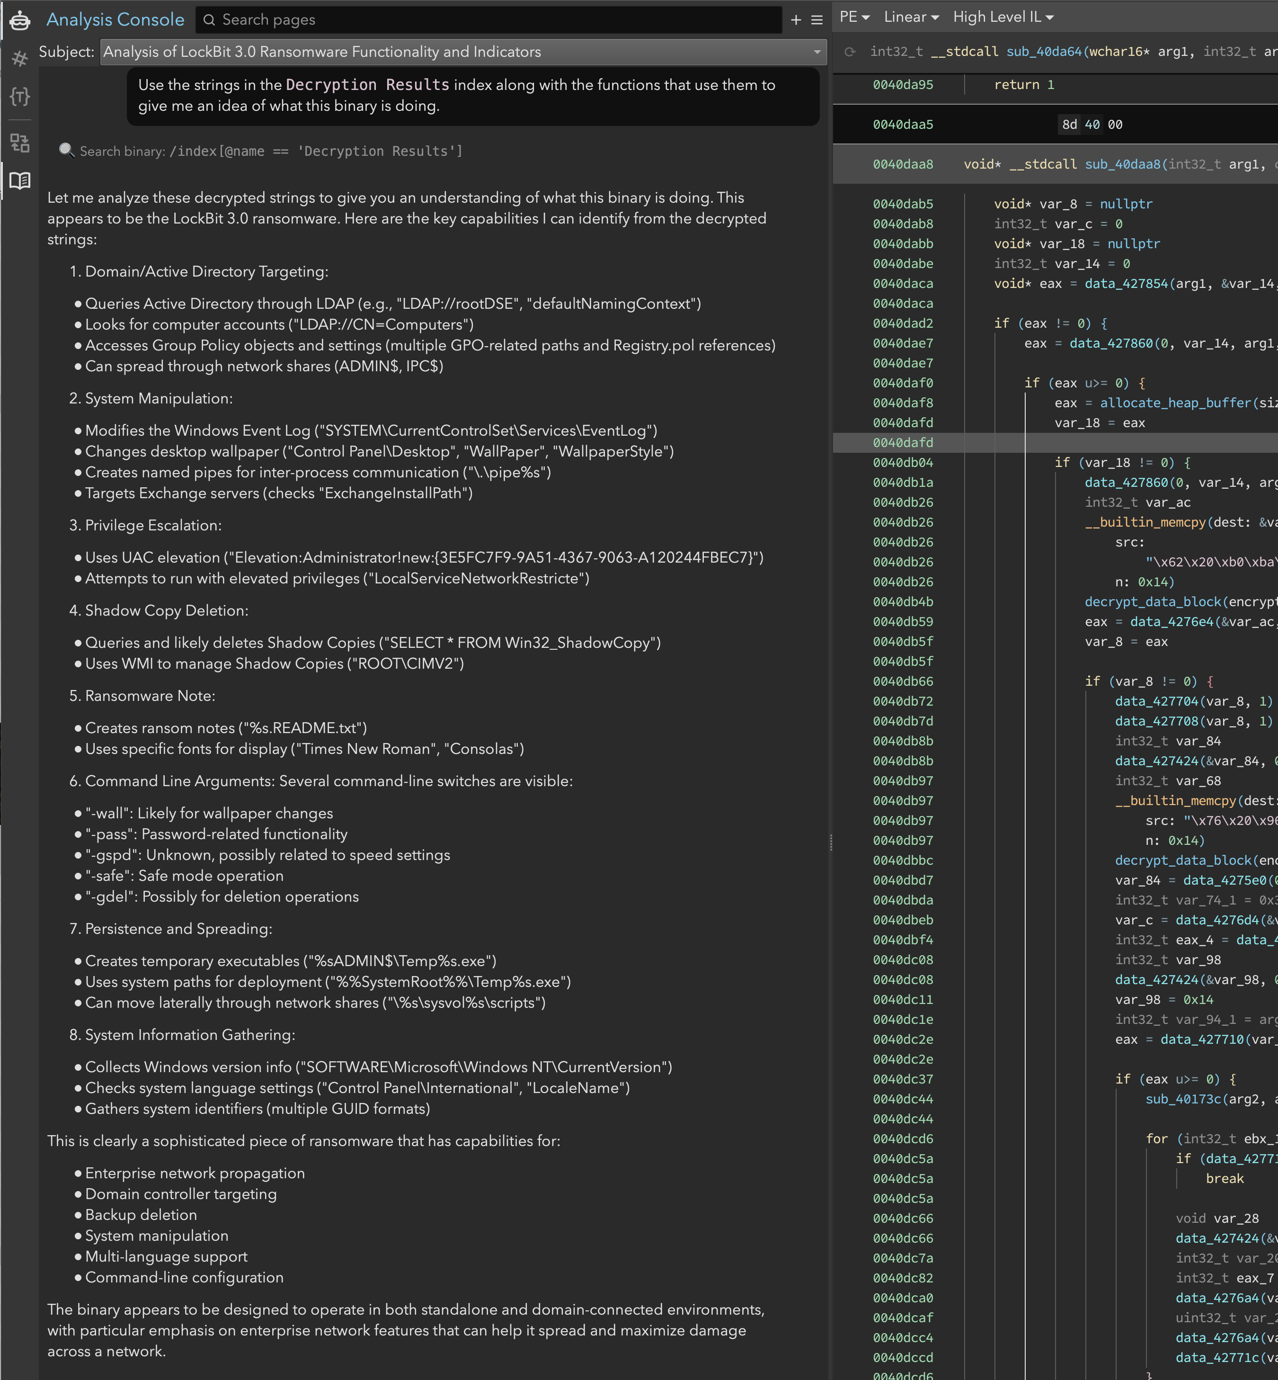Click the user prompt message bubble
Image resolution: width=1278 pixels, height=1380 pixels.
473,96
